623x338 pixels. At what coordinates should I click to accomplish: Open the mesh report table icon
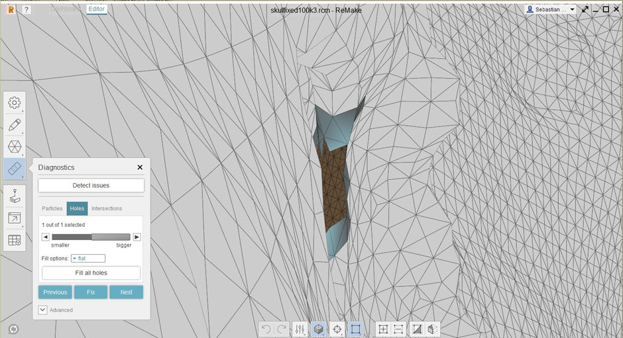point(15,240)
